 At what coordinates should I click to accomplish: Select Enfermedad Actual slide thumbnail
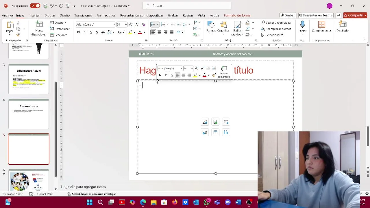29,79
